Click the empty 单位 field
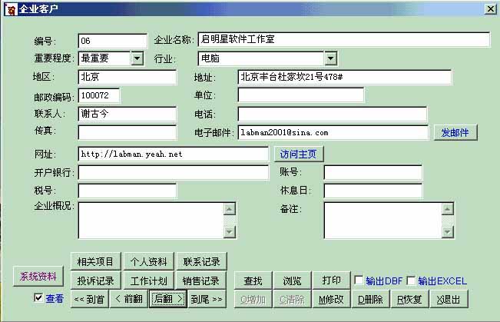This screenshot has height=322, width=500. click(x=301, y=95)
